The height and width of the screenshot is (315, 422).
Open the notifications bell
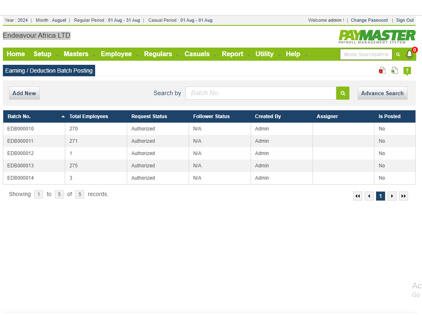coord(409,54)
